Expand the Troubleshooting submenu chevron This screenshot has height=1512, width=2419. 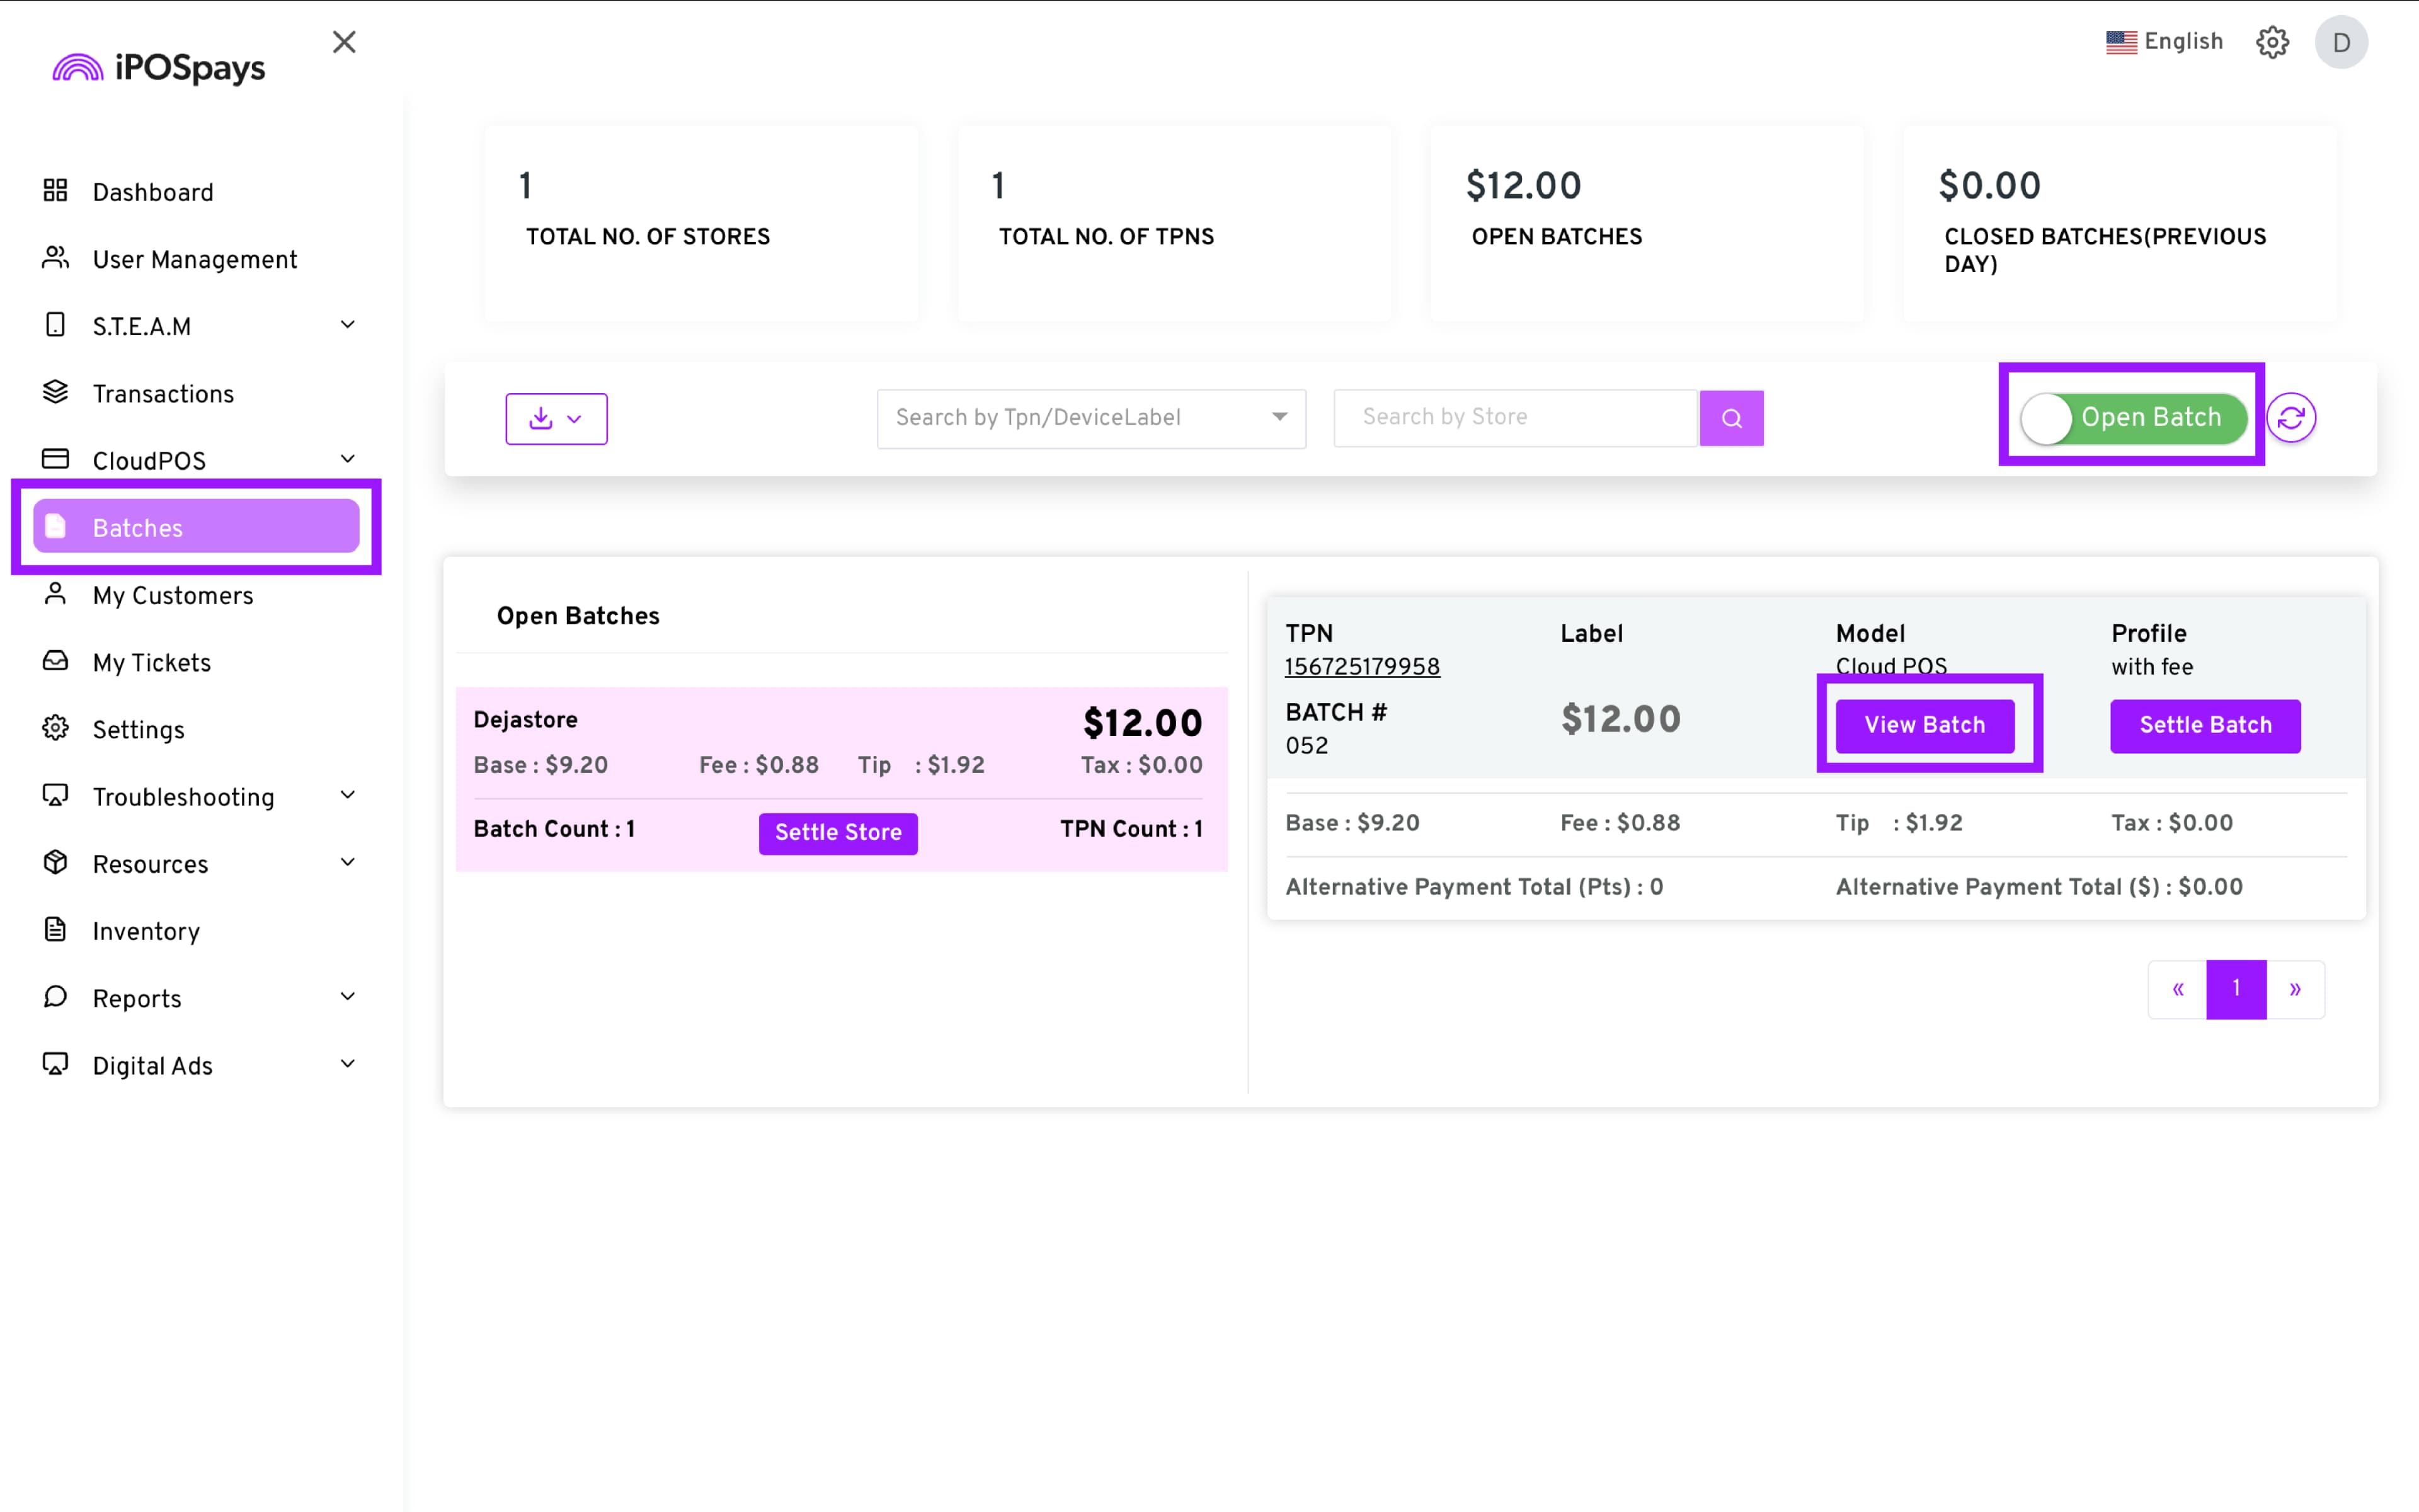(x=348, y=796)
